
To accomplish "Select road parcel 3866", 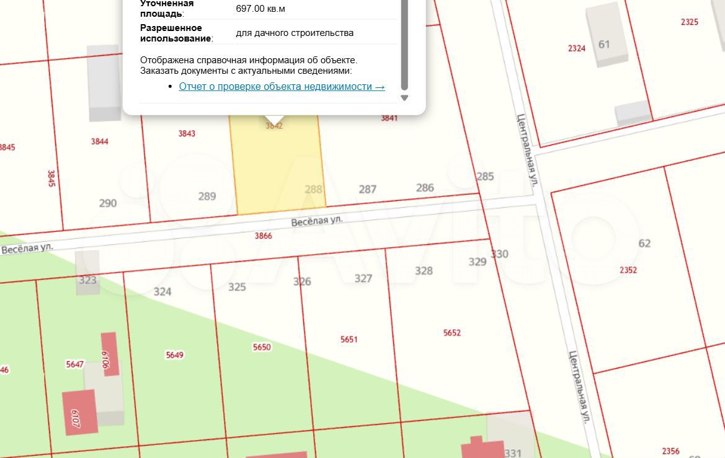I will click(263, 236).
